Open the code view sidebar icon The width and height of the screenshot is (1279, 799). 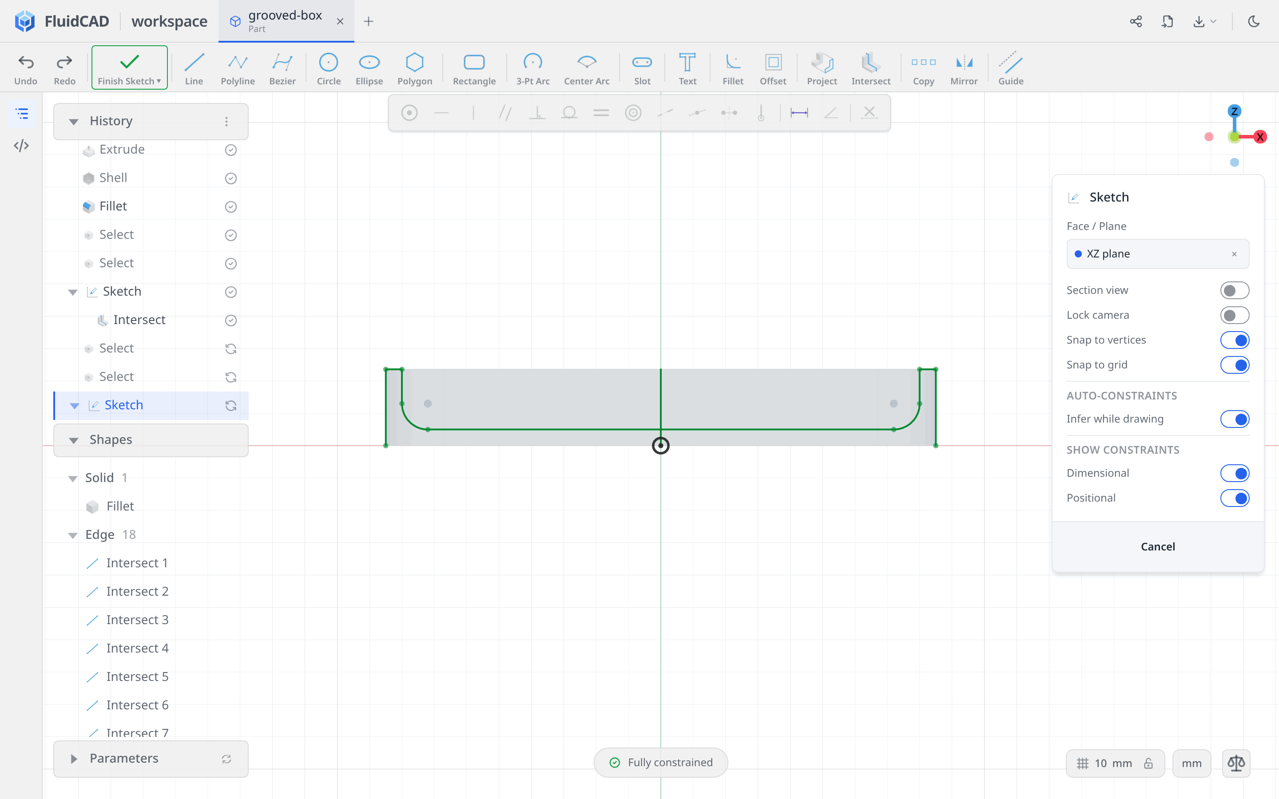(x=22, y=145)
